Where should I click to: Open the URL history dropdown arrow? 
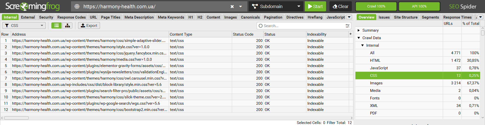240,7
